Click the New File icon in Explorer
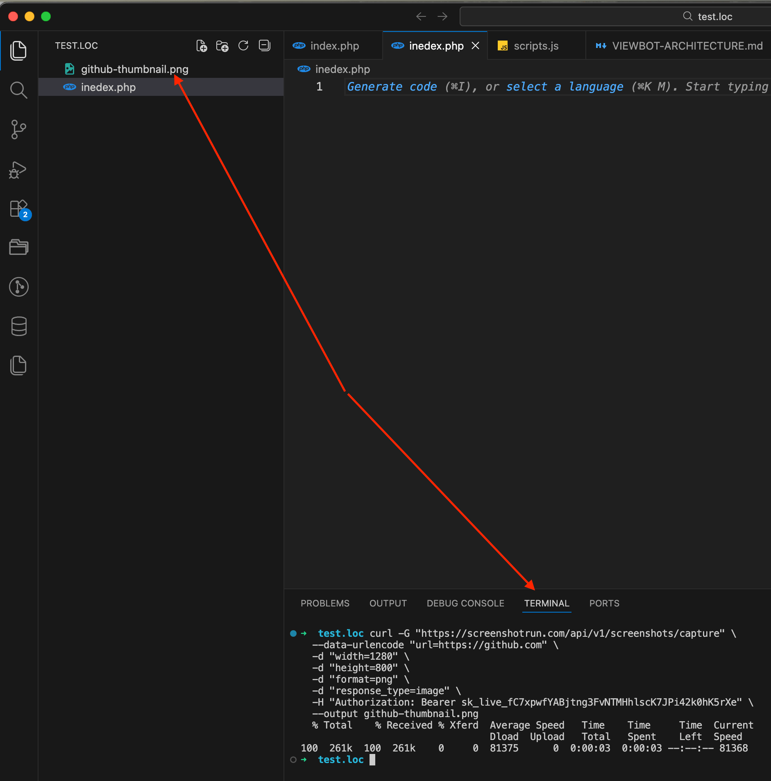 201,46
